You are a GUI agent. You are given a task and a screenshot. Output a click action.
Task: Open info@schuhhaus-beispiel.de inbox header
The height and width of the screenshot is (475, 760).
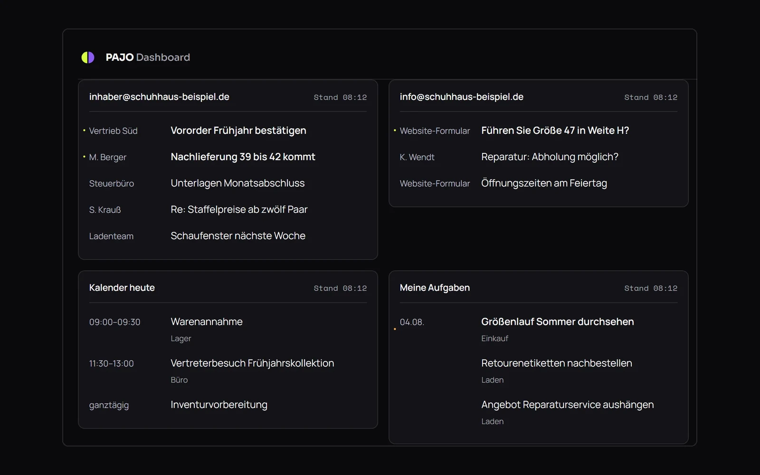[x=462, y=97]
